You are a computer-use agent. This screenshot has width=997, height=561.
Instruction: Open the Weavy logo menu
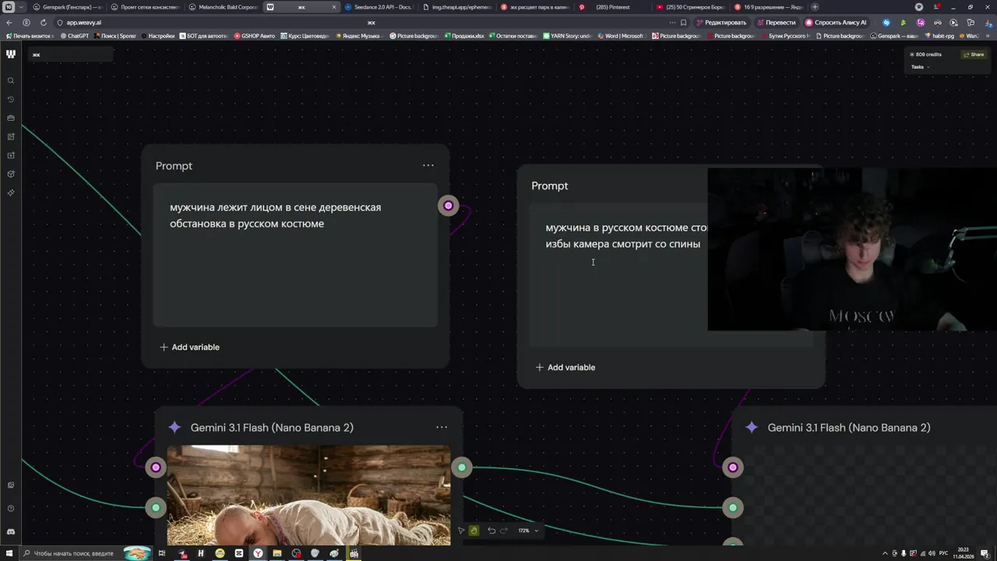pyautogui.click(x=11, y=54)
